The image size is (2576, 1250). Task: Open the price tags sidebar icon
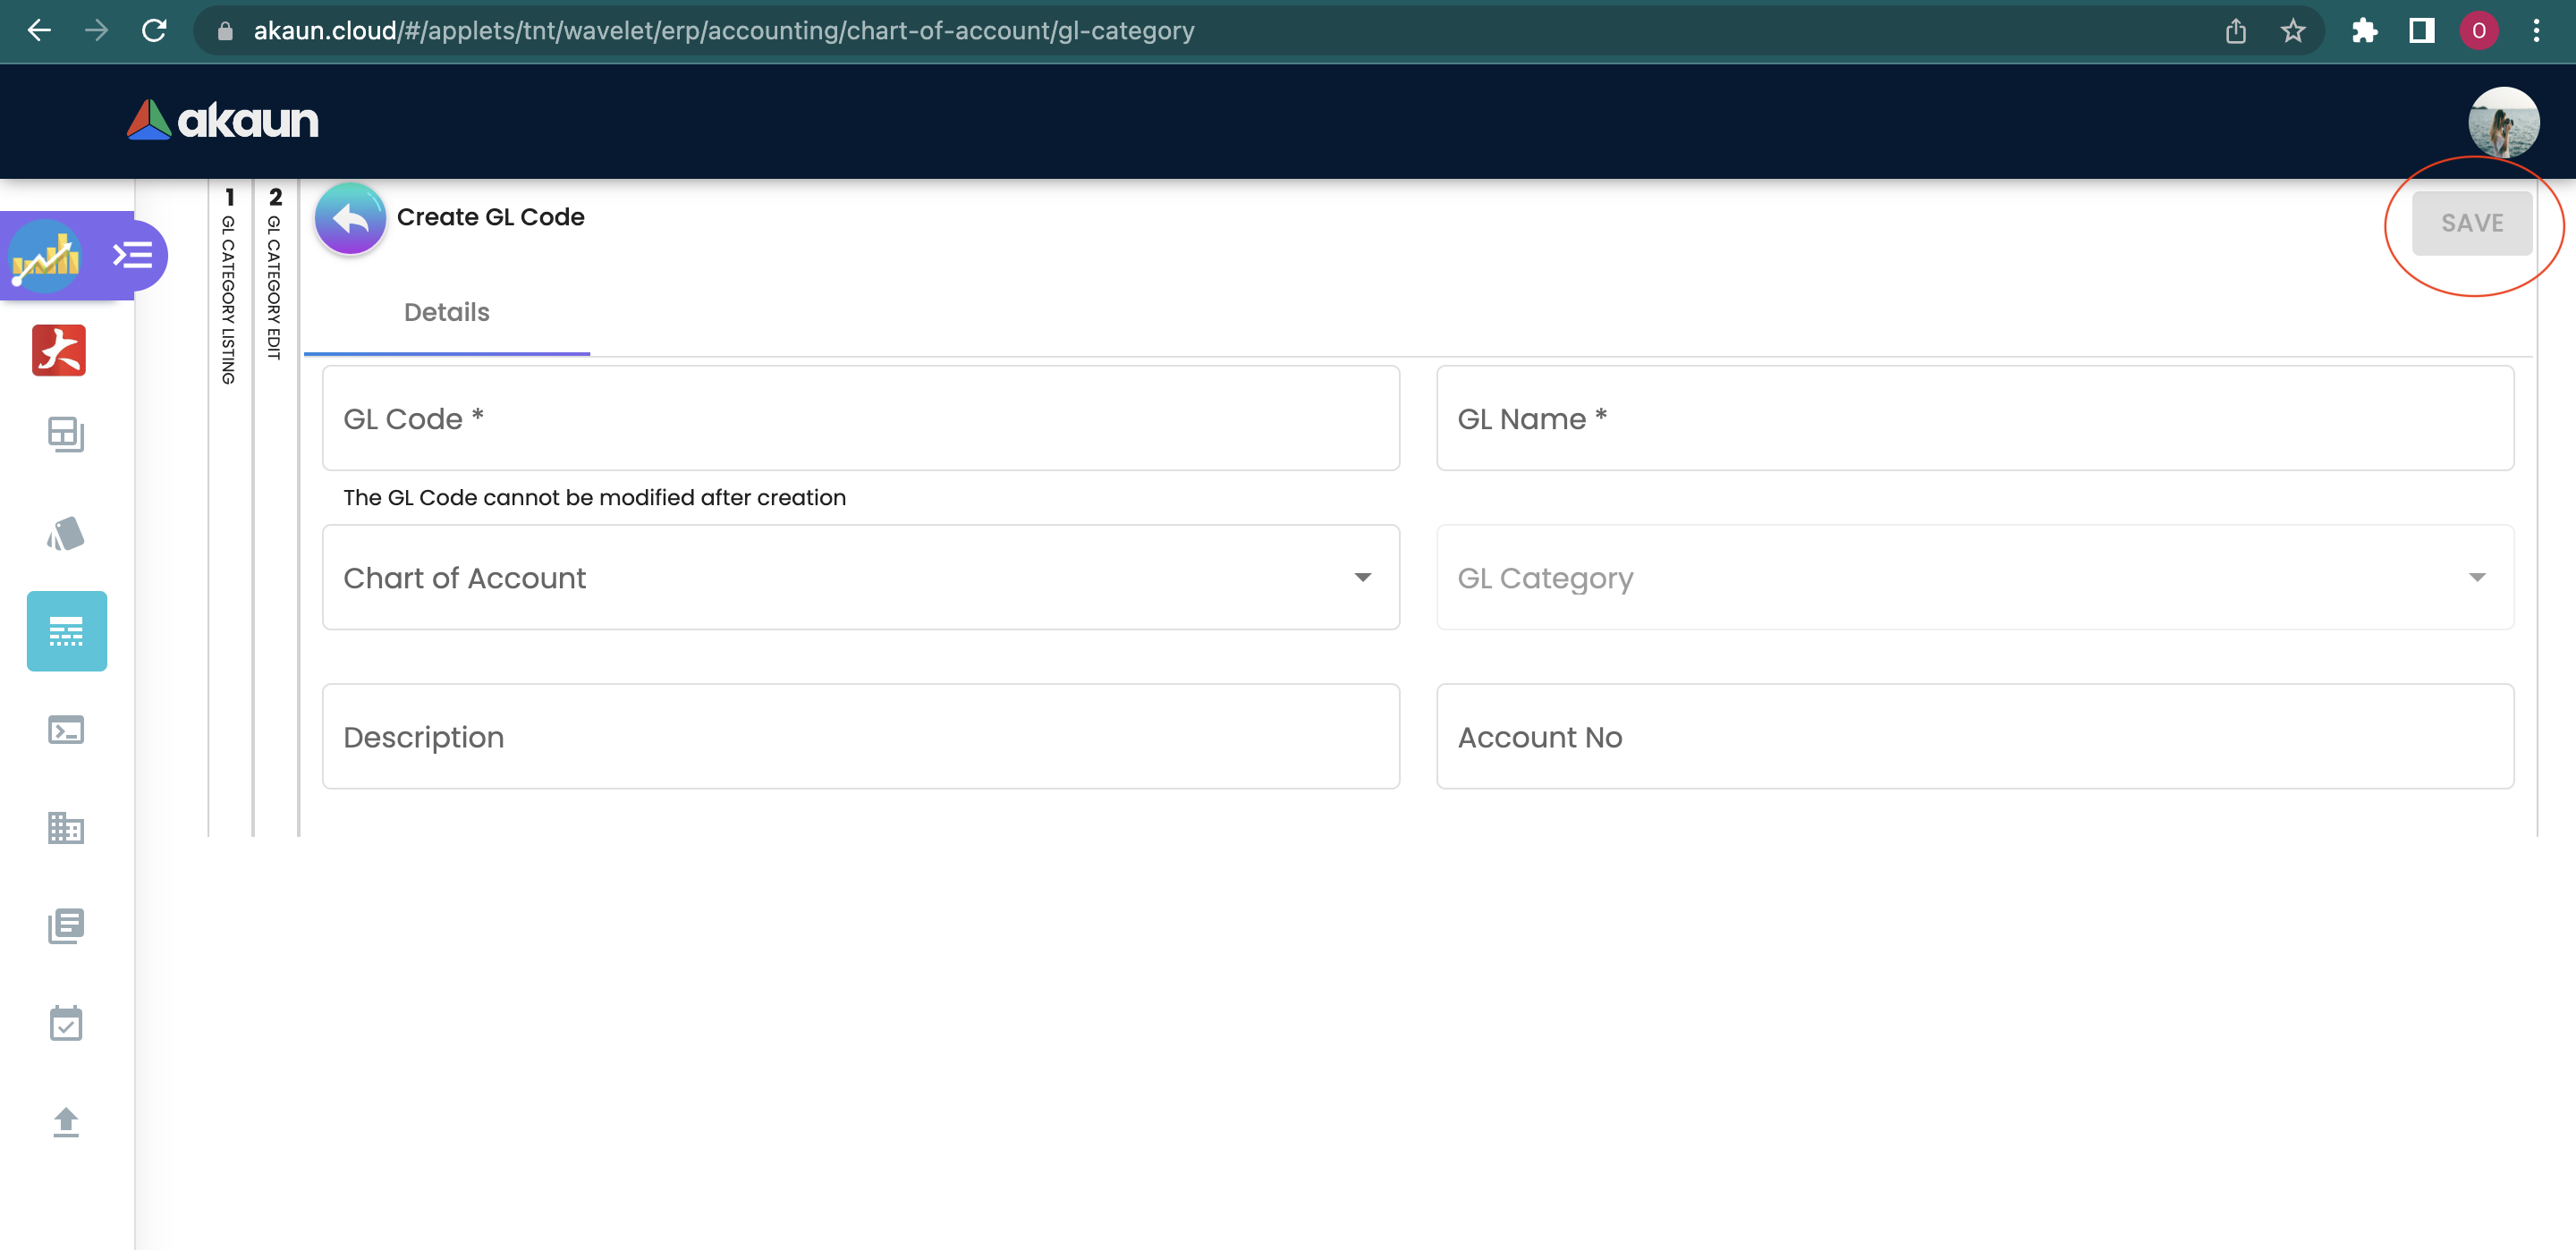(x=66, y=534)
